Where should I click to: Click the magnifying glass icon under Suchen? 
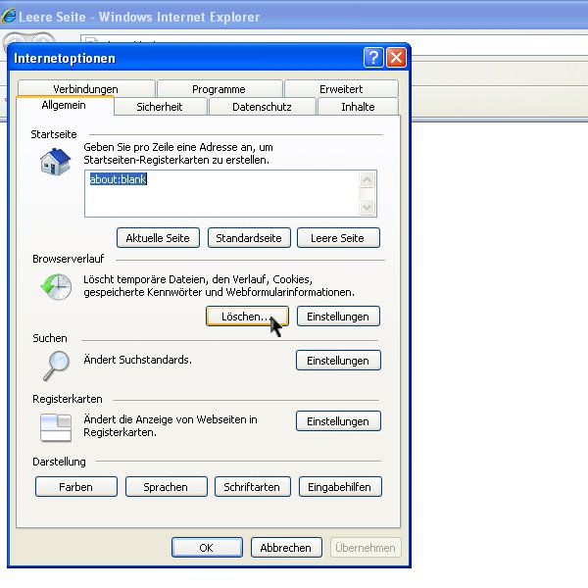point(57,366)
